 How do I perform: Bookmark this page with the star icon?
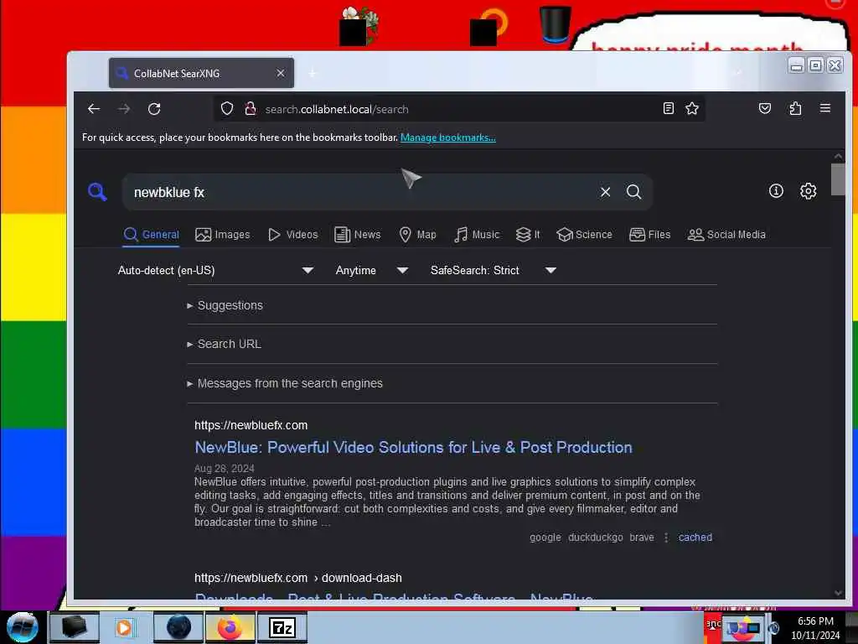coord(692,108)
